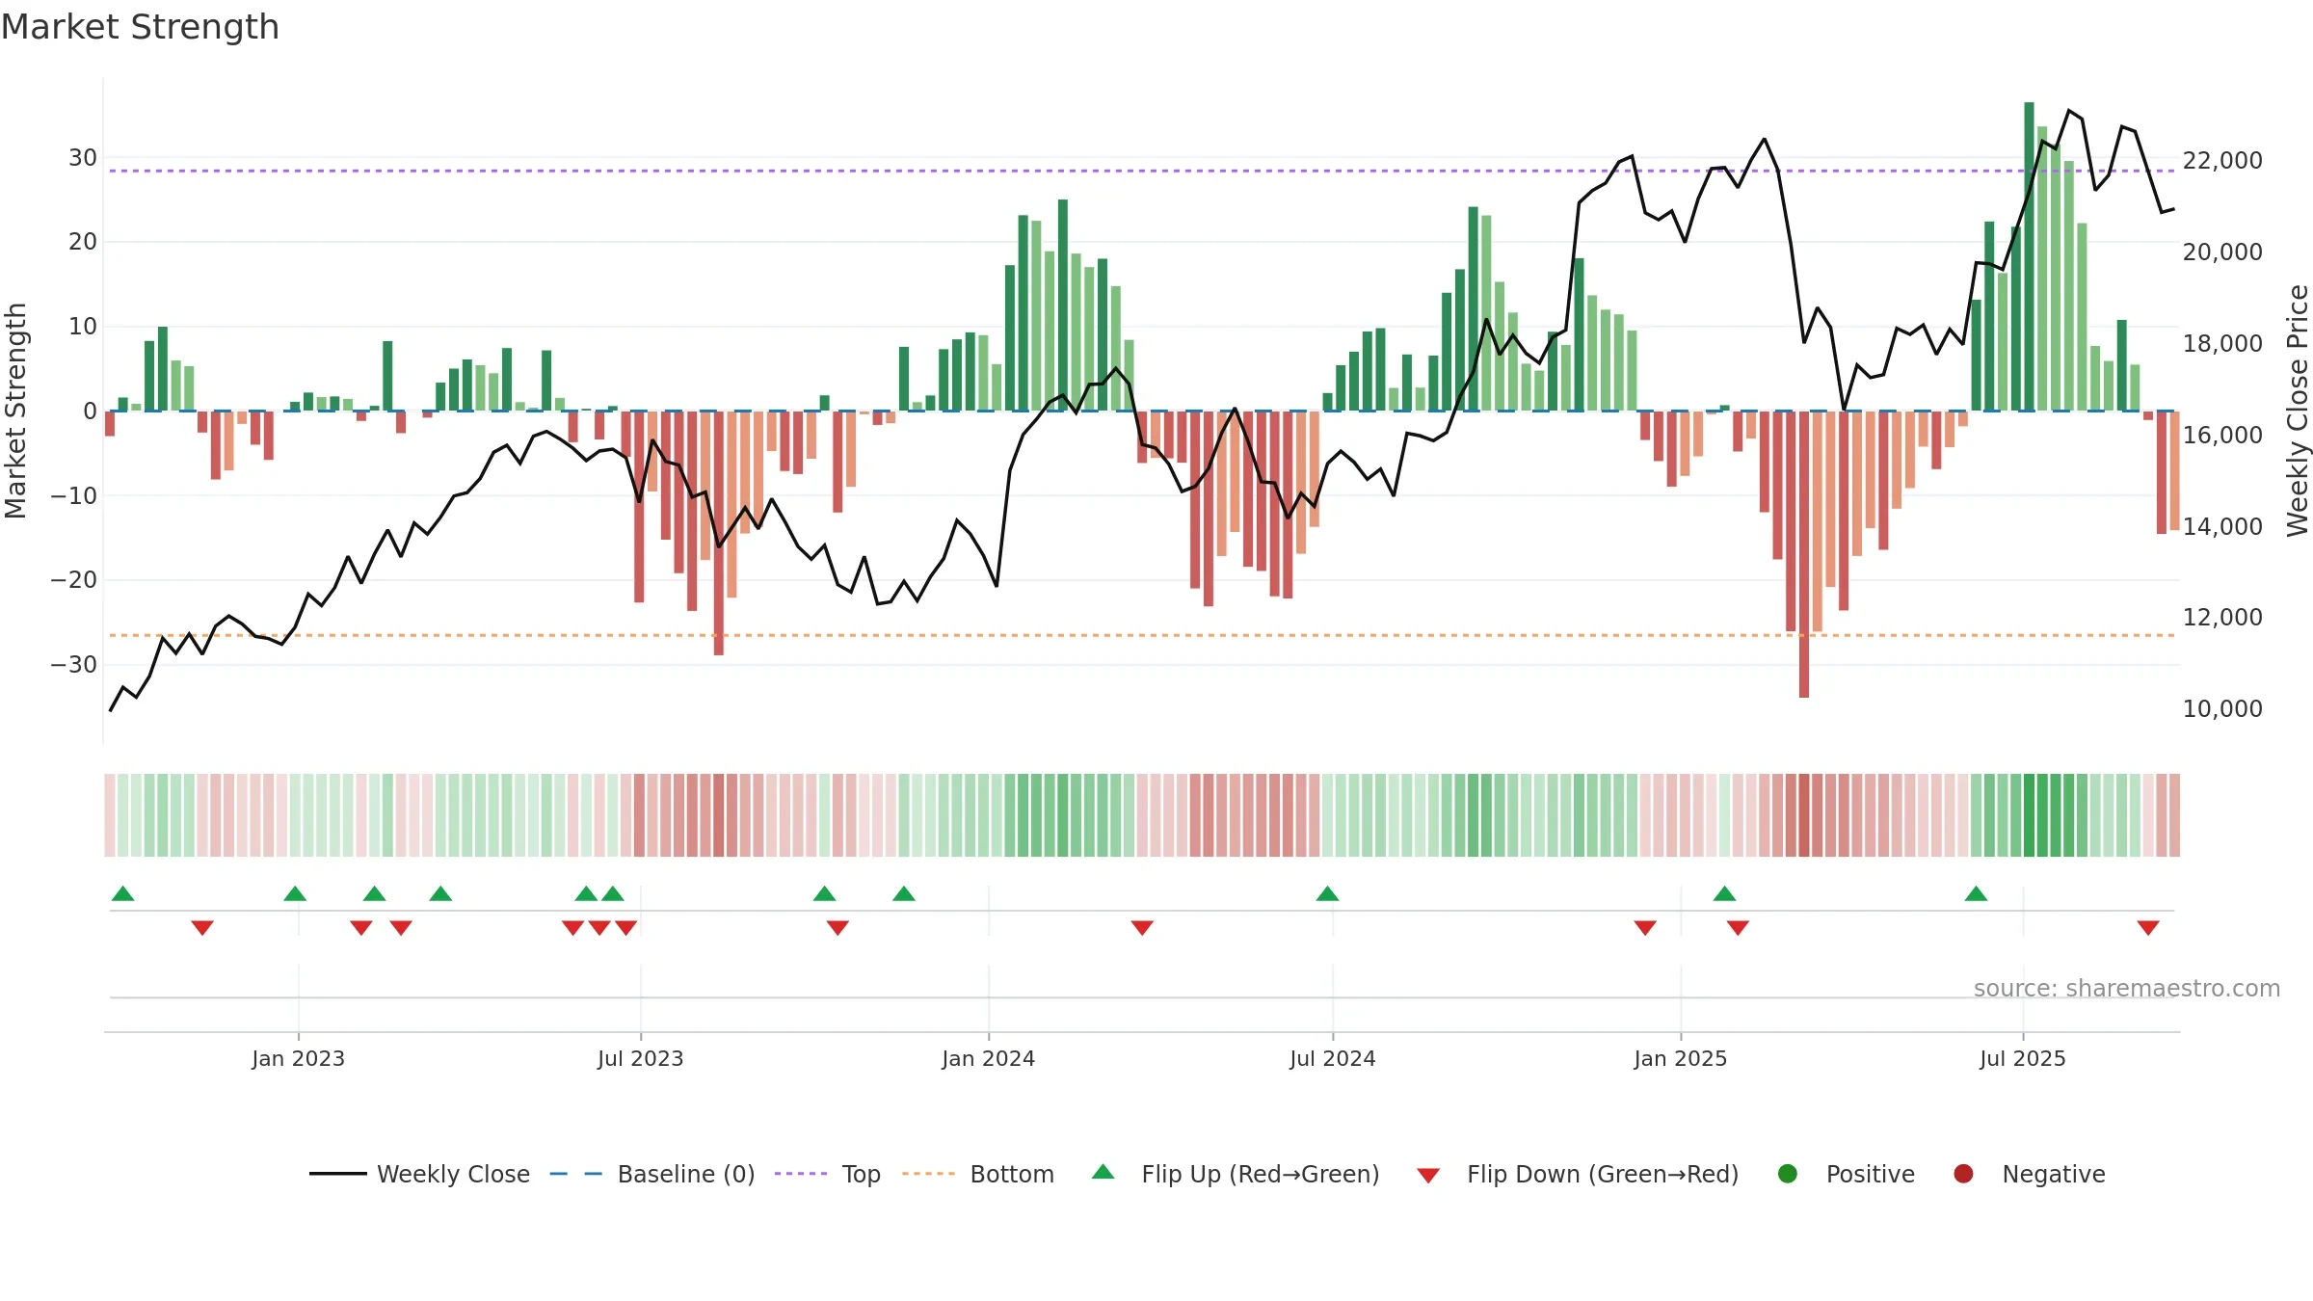Click the 10,000 price axis label
Screen dimensions: 2313x1301
[2222, 708]
